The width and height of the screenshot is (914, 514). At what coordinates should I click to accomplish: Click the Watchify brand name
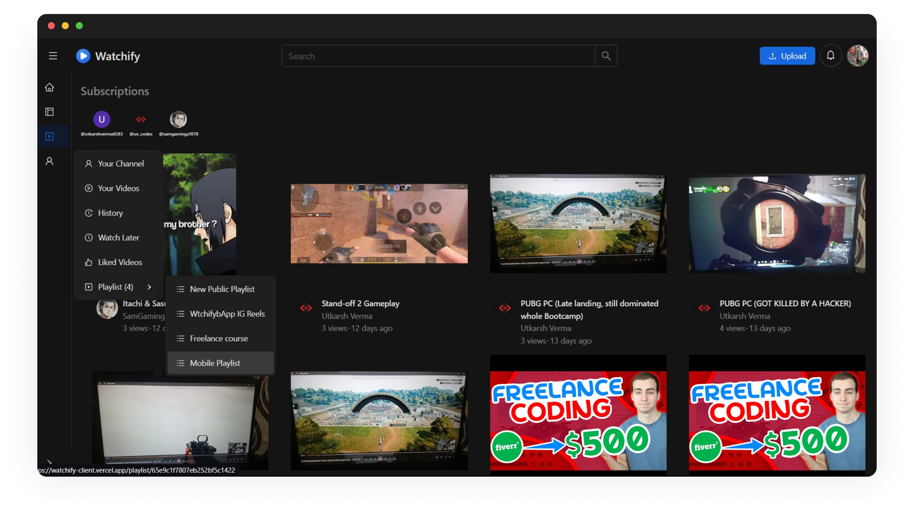(x=117, y=56)
